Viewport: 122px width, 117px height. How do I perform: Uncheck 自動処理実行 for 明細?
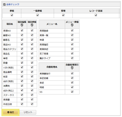click(72, 87)
